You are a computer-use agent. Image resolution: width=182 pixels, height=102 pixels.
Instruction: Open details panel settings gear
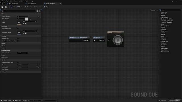pyautogui.click(x=40, y=11)
